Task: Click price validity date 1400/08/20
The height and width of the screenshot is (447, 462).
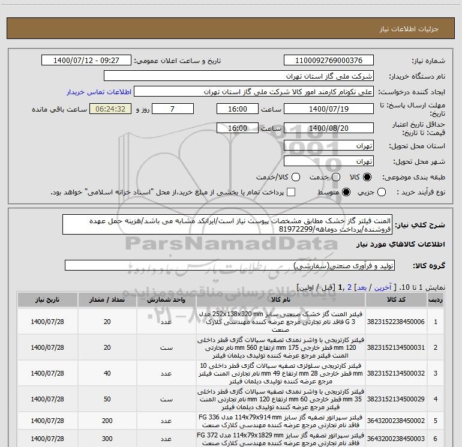Action: pyautogui.click(x=329, y=128)
